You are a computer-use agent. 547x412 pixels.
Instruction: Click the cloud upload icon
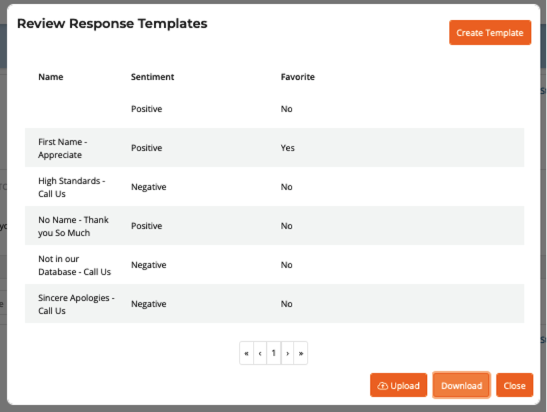pyautogui.click(x=383, y=385)
